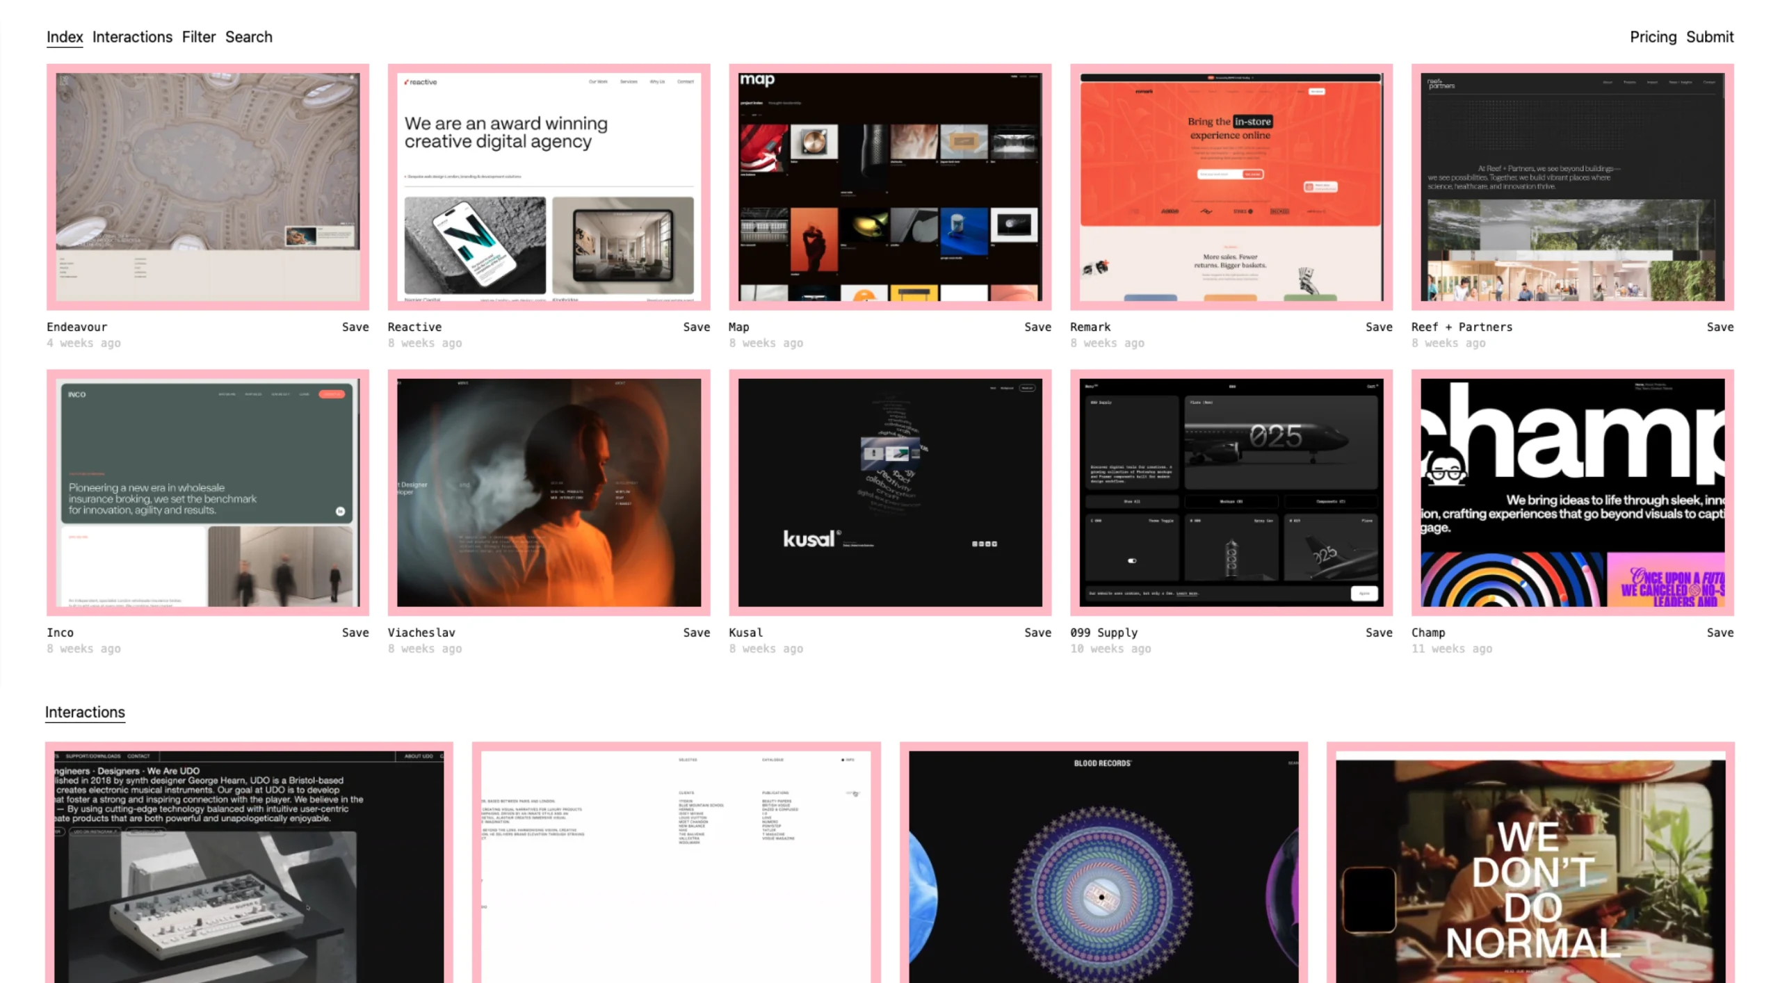Open the Endeavour site thumbnail
1780x983 pixels.
[x=207, y=186]
